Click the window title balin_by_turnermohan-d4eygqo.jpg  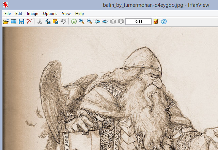tap(143, 5)
